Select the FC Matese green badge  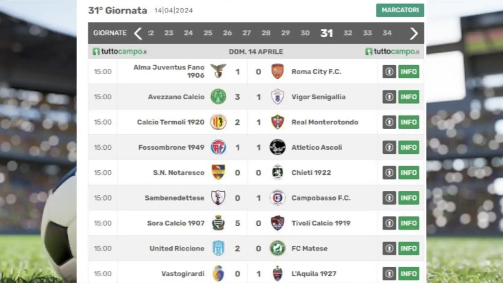(x=277, y=248)
